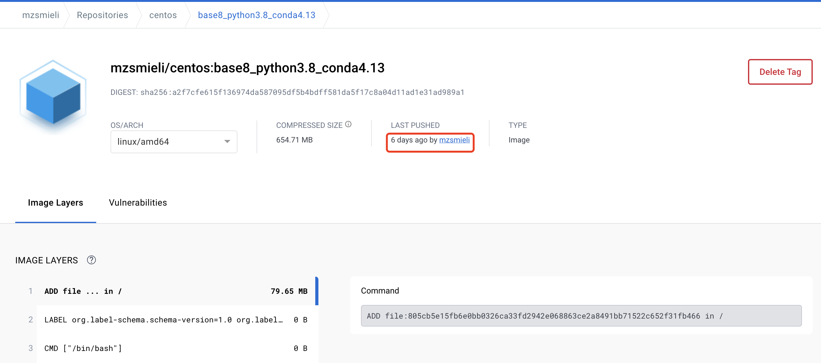Switch to the Vulnerabilities tab
The height and width of the screenshot is (363, 821).
pos(138,202)
